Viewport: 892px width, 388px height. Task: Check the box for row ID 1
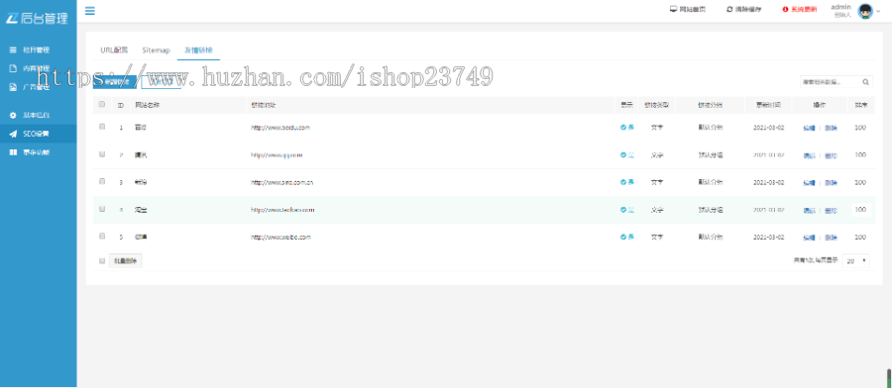click(102, 127)
